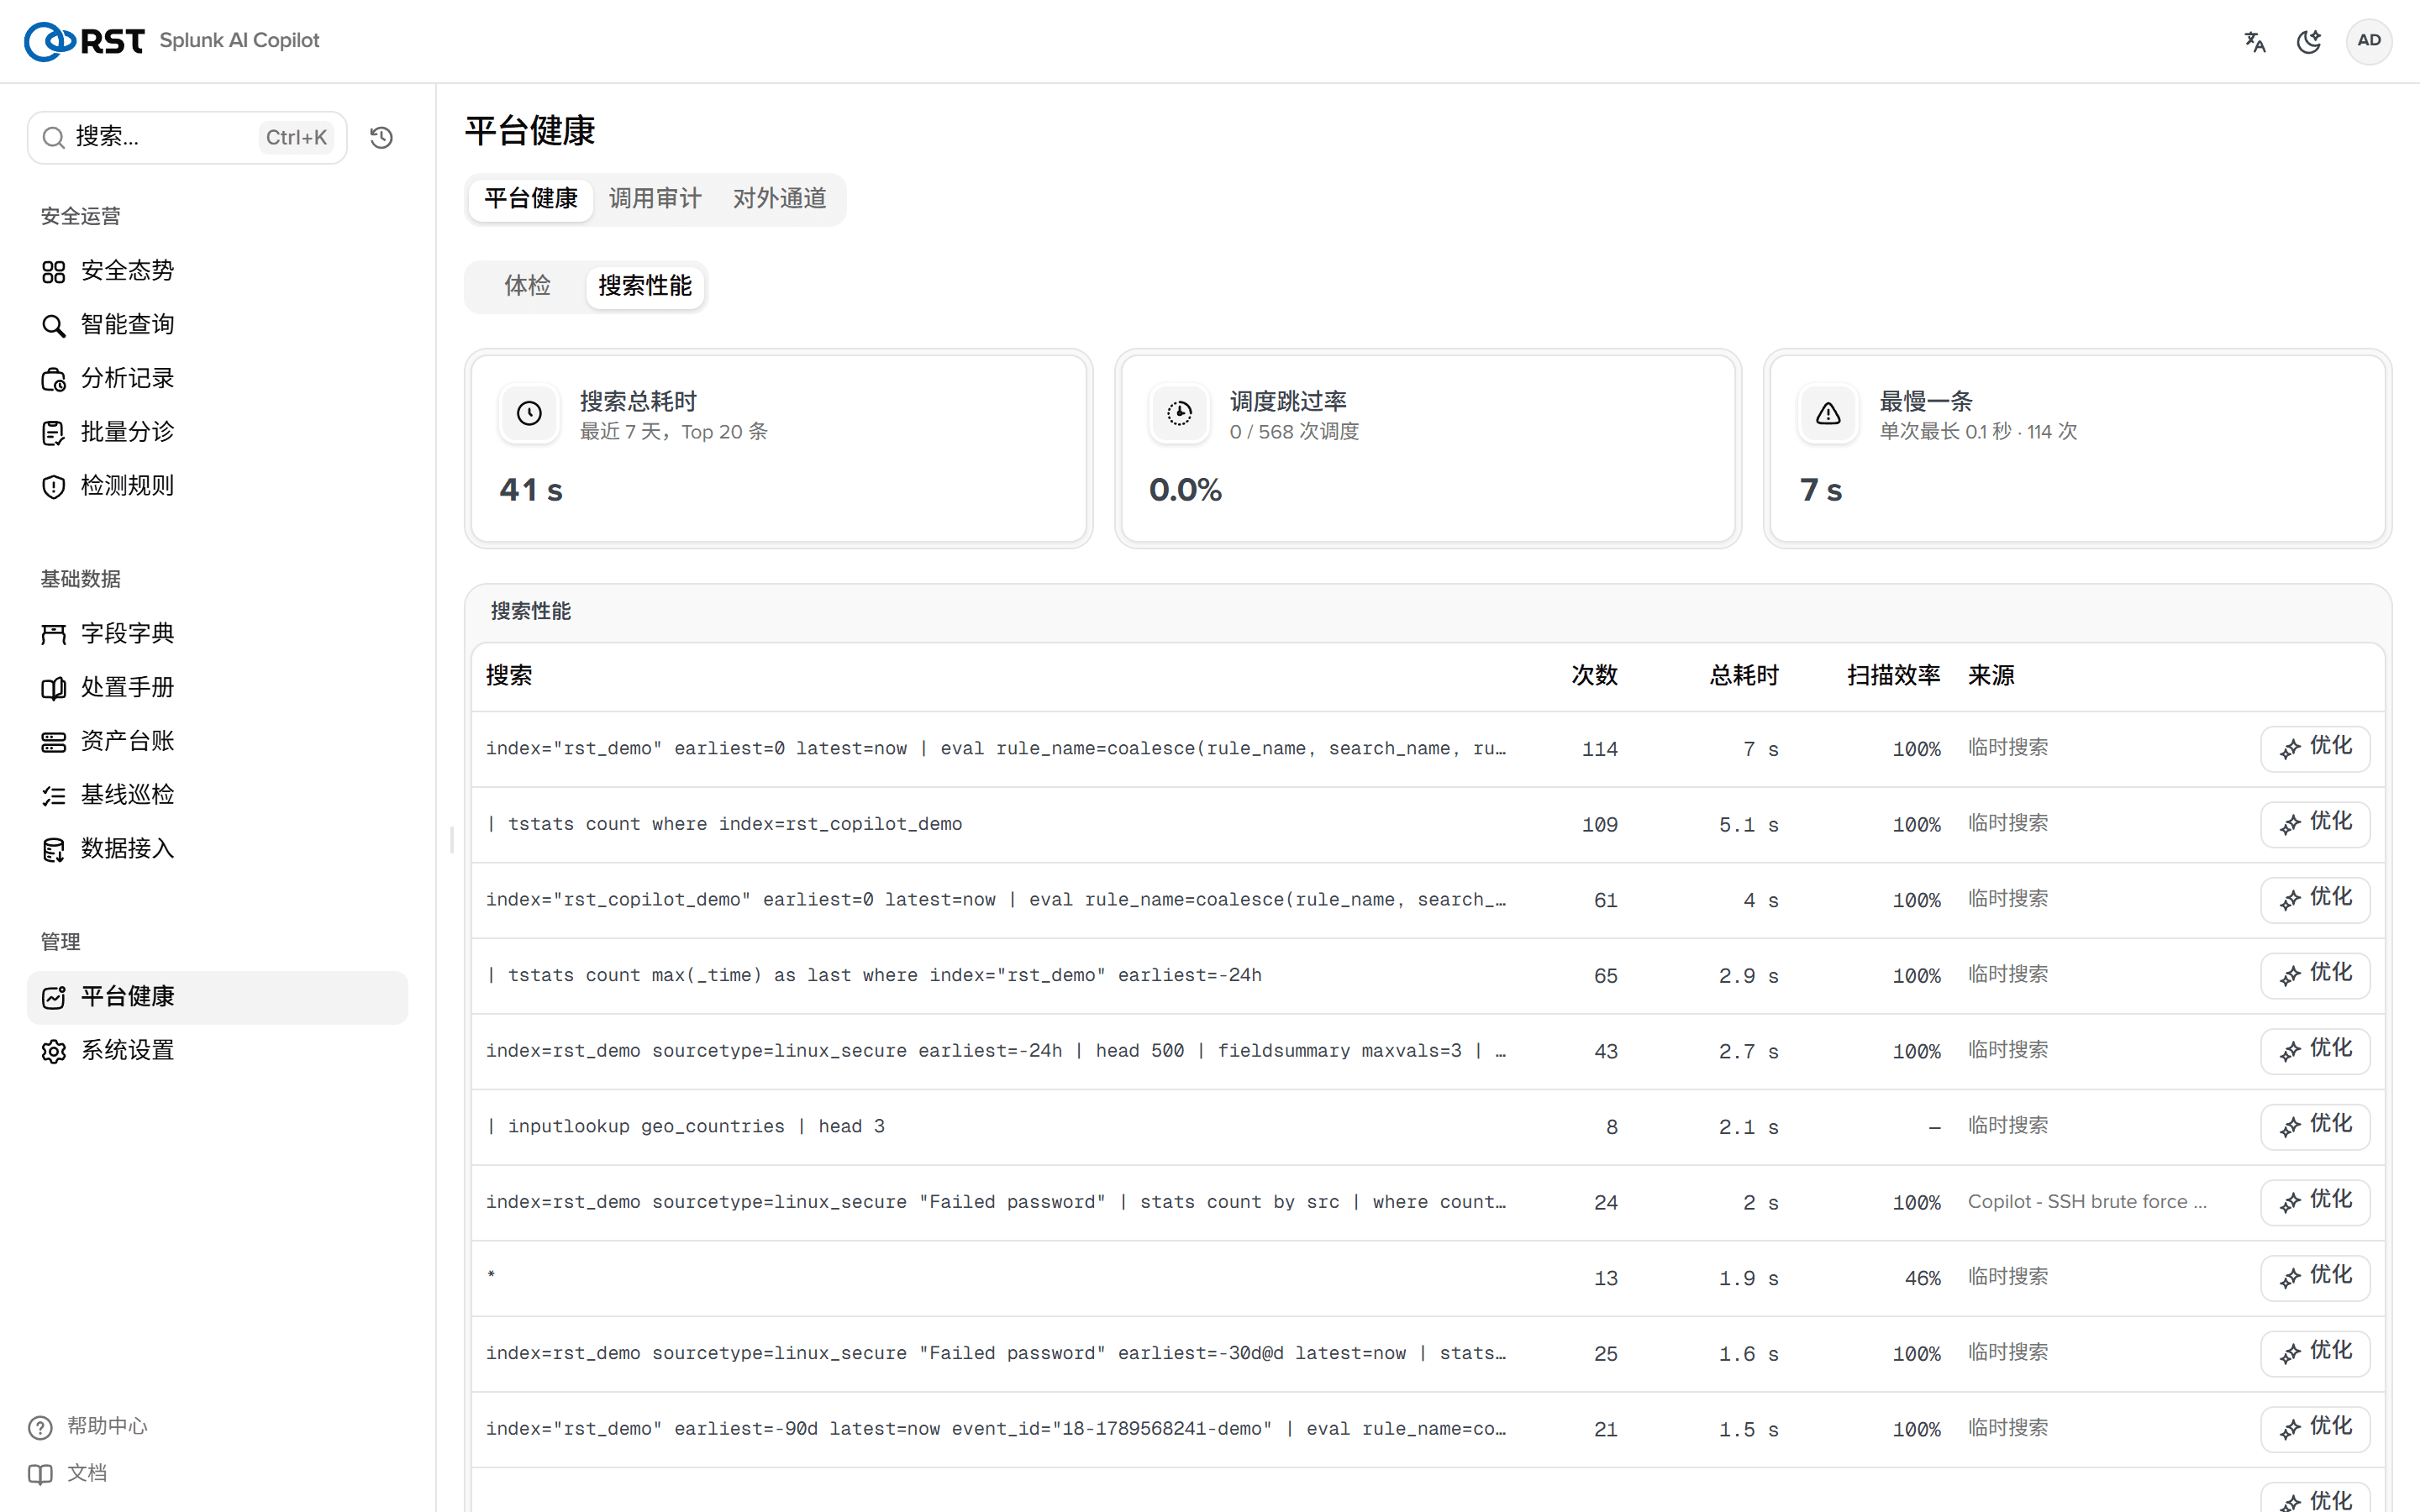The width and height of the screenshot is (2420, 1512).
Task: Optimize the 61-count rst_copilot_demo search
Action: click(x=2315, y=900)
